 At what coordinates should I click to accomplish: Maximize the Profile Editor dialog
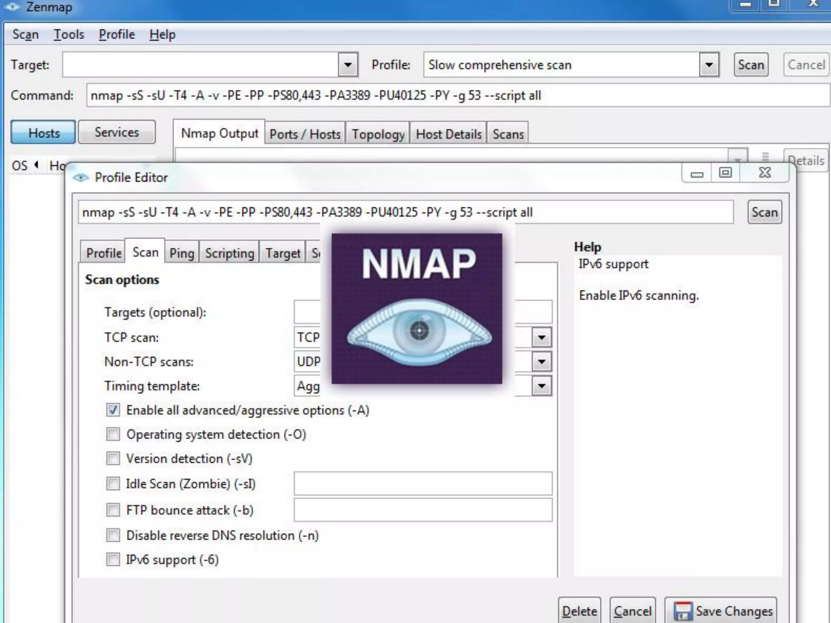(726, 173)
